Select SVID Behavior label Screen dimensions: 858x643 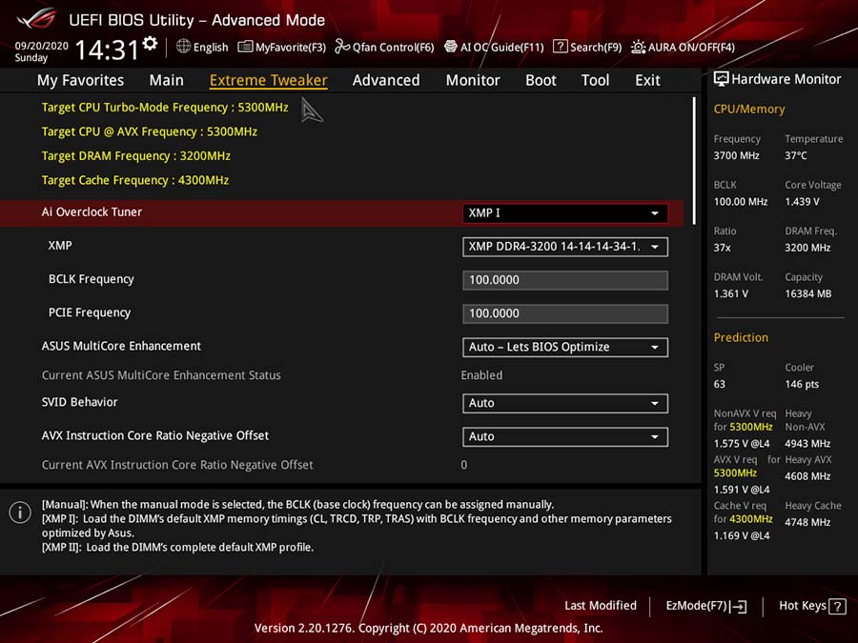79,402
